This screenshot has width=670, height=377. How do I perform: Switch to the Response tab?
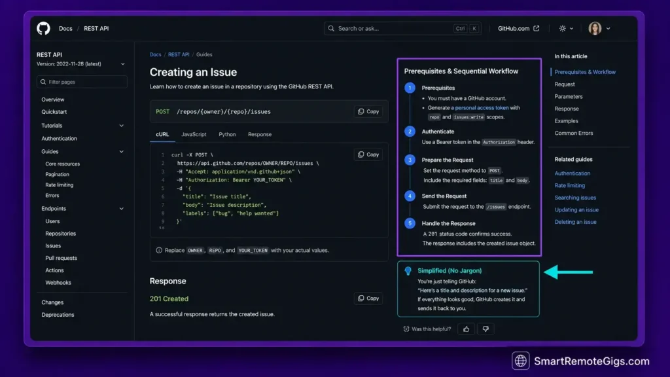(x=260, y=134)
